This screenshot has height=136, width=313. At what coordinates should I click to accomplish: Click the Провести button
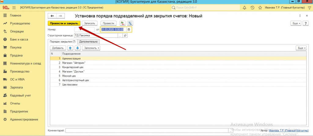pyautogui.click(x=109, y=23)
